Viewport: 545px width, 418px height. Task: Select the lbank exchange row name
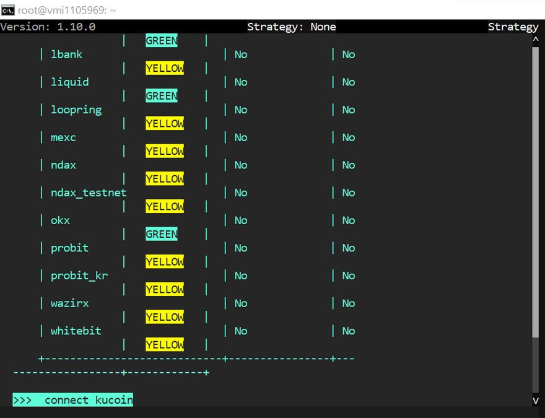coord(66,54)
